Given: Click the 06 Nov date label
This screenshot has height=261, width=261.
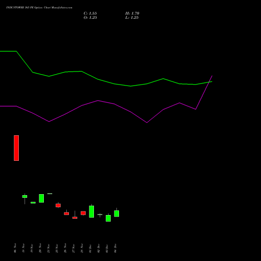Looking at the screenshot, I should point(15,248).
